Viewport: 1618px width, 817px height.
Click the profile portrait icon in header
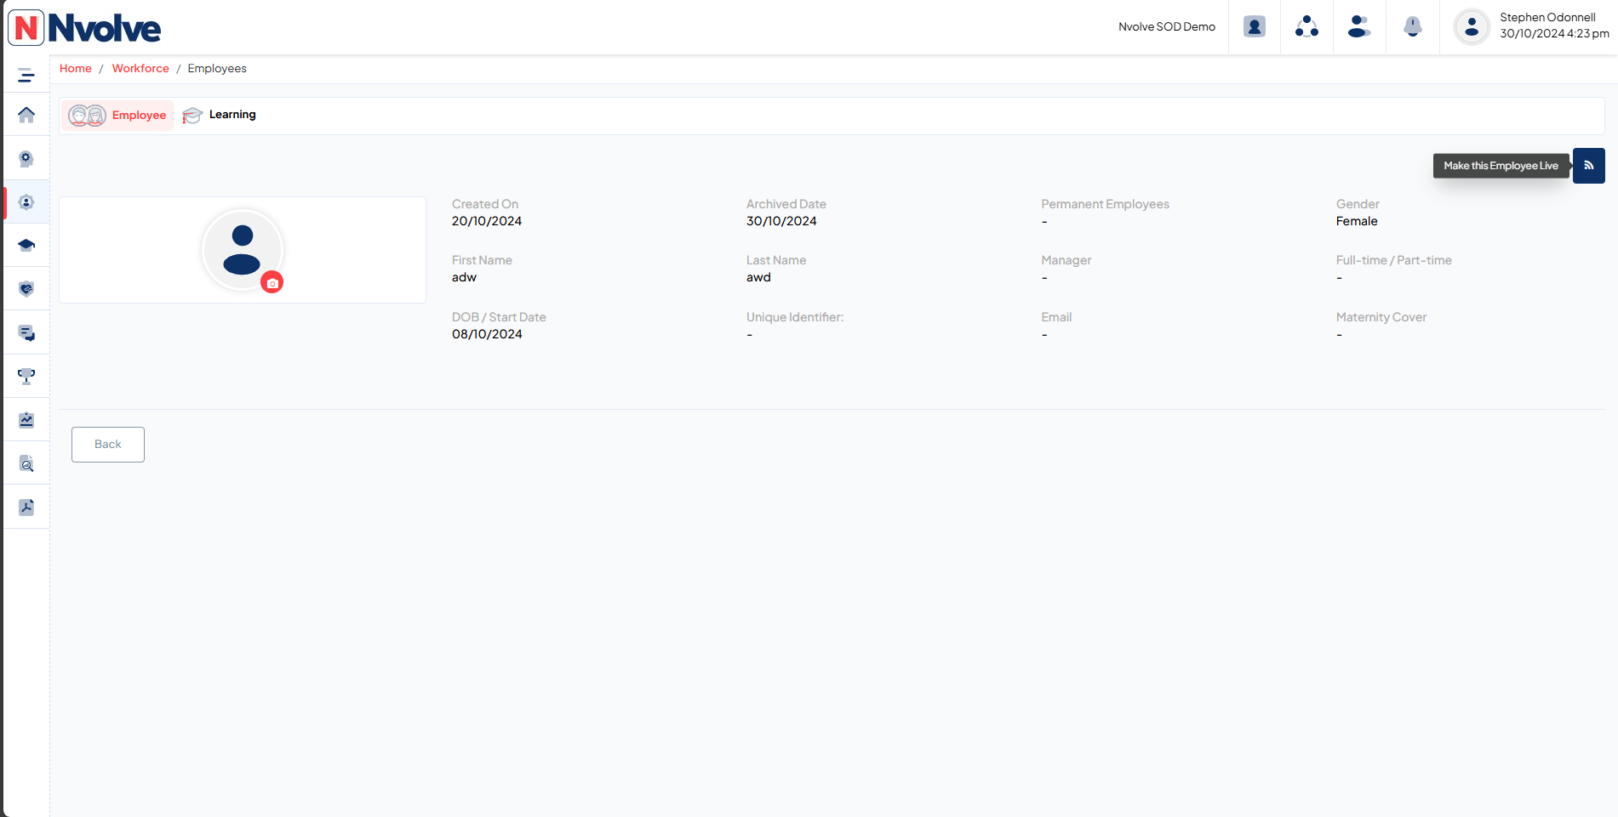coord(1255,27)
